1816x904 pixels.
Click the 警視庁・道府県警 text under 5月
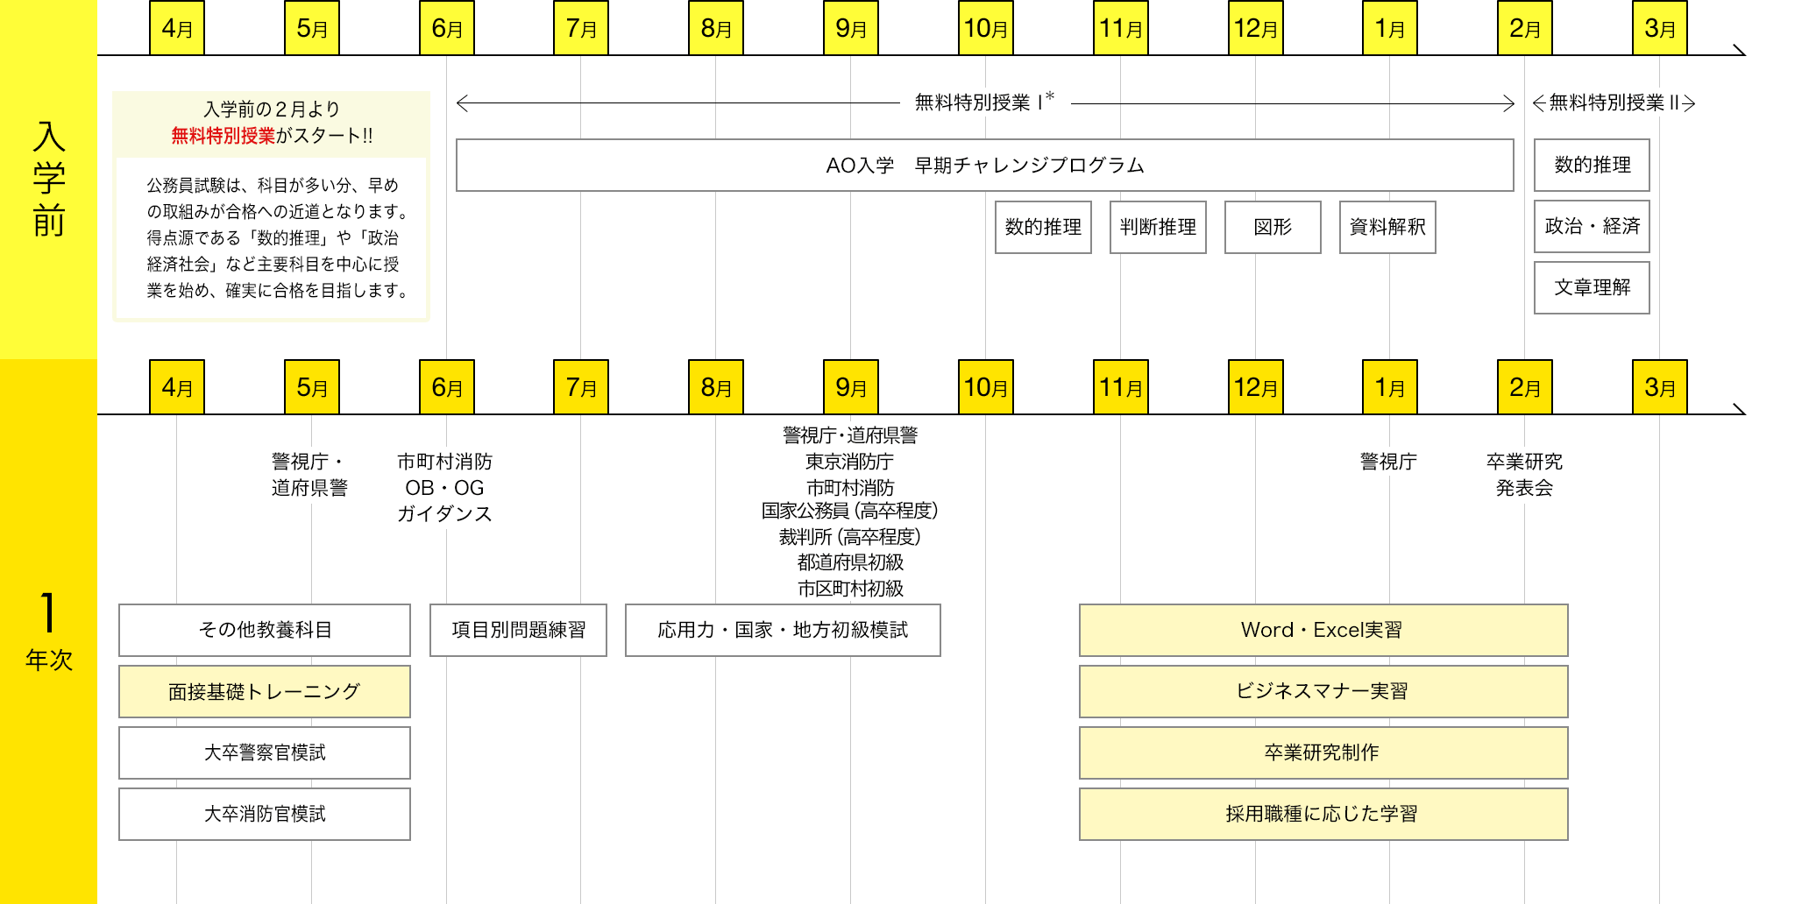tap(309, 474)
